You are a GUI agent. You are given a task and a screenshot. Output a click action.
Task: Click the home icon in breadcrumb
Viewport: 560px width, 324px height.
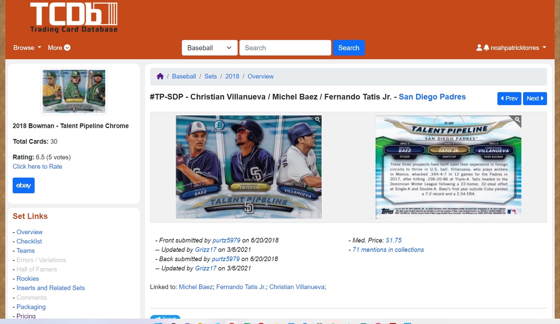[160, 76]
